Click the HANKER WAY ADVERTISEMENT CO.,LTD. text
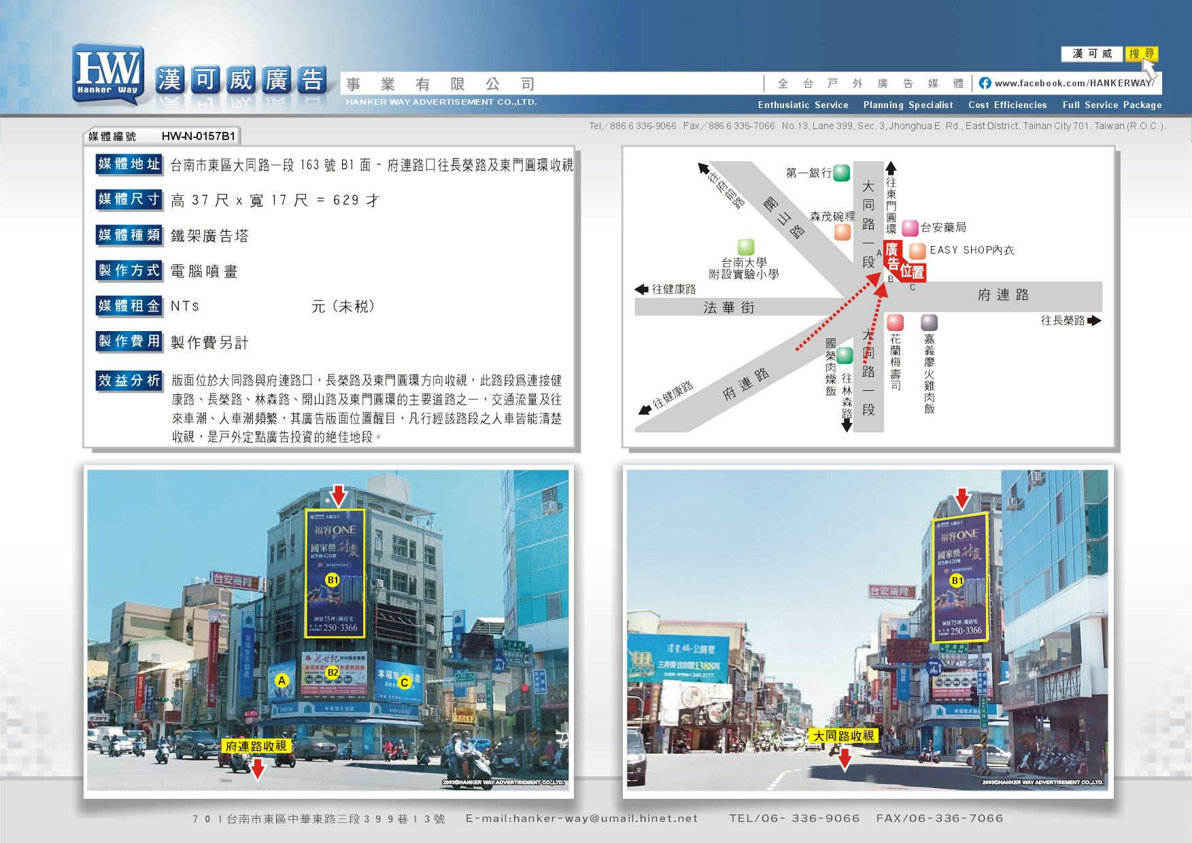 [441, 102]
